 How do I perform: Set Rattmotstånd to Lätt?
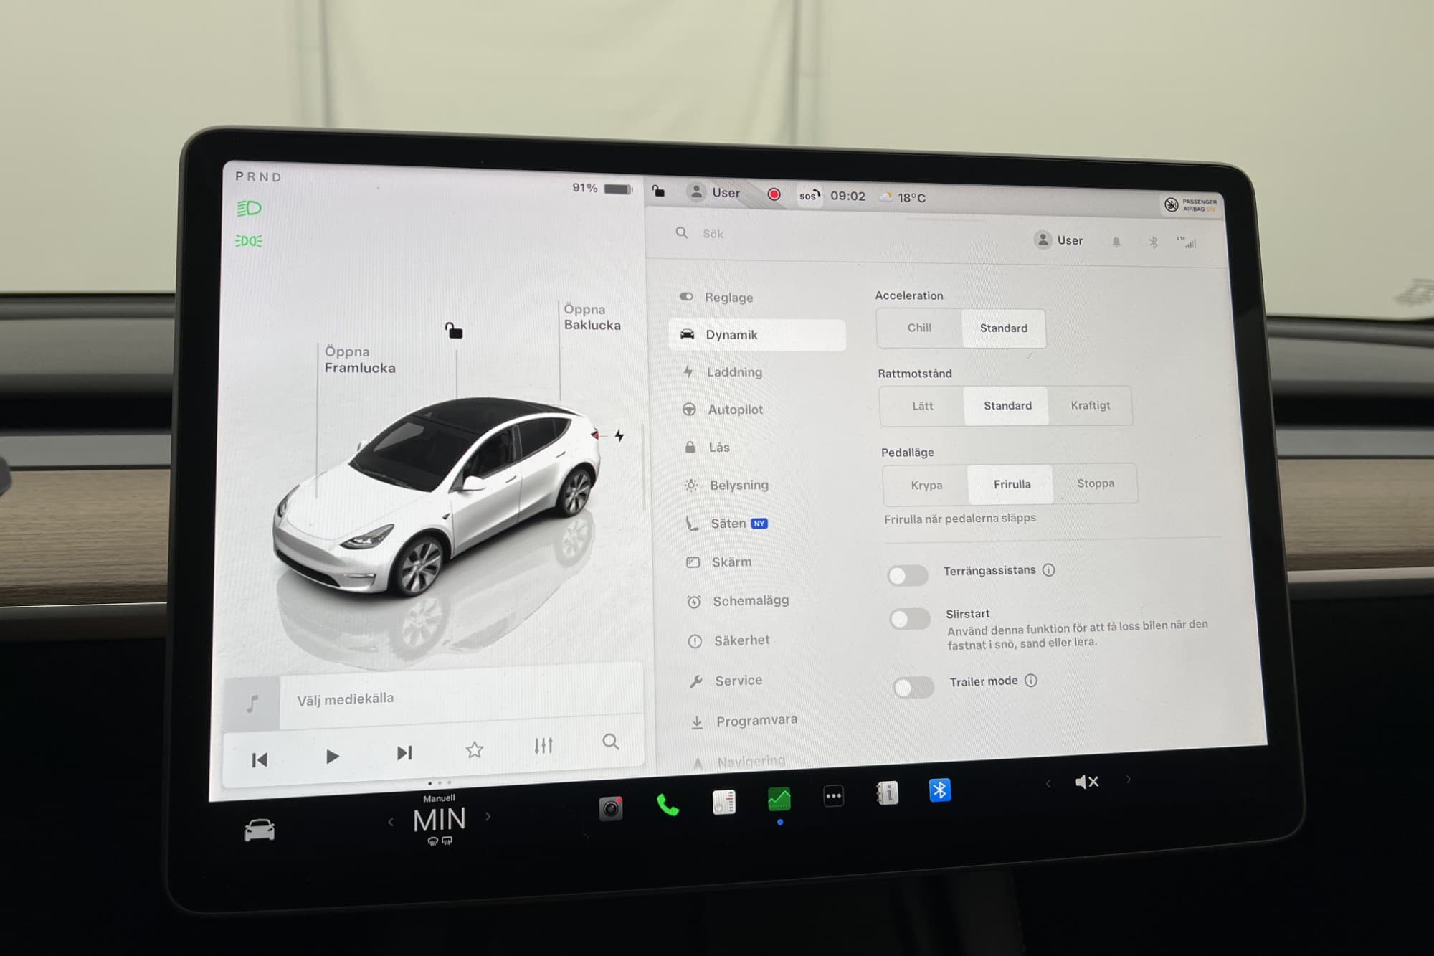(923, 406)
